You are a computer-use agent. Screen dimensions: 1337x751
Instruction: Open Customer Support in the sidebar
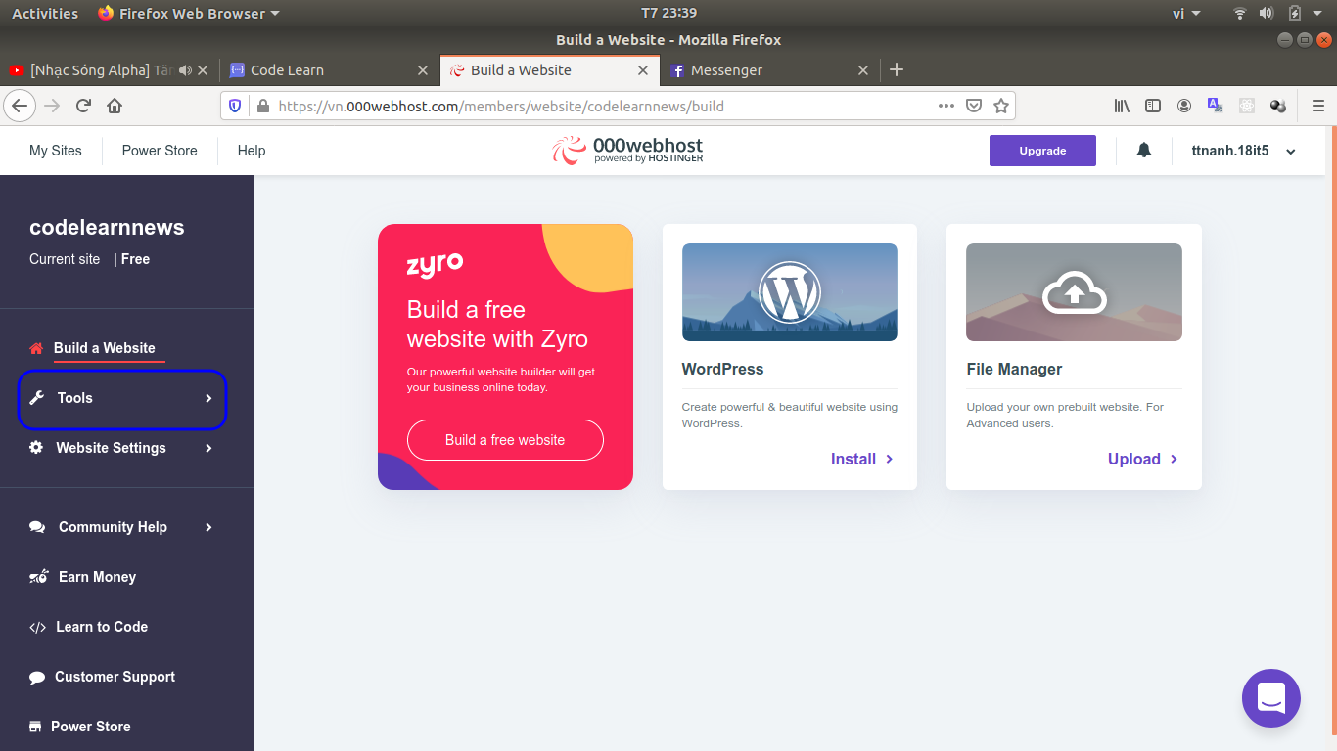(x=115, y=677)
